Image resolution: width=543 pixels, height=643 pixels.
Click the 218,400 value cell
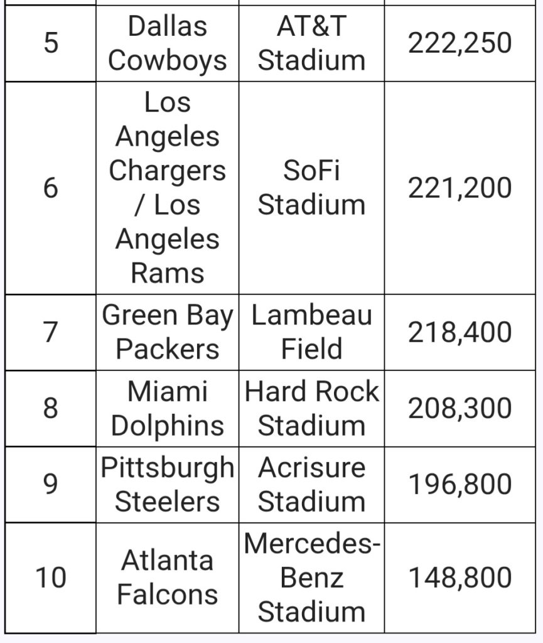(460, 332)
